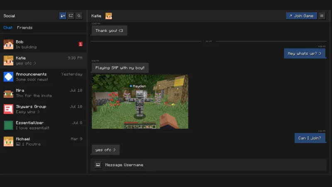Focus the Message Username input field
The image size is (332, 187).
tap(209, 165)
